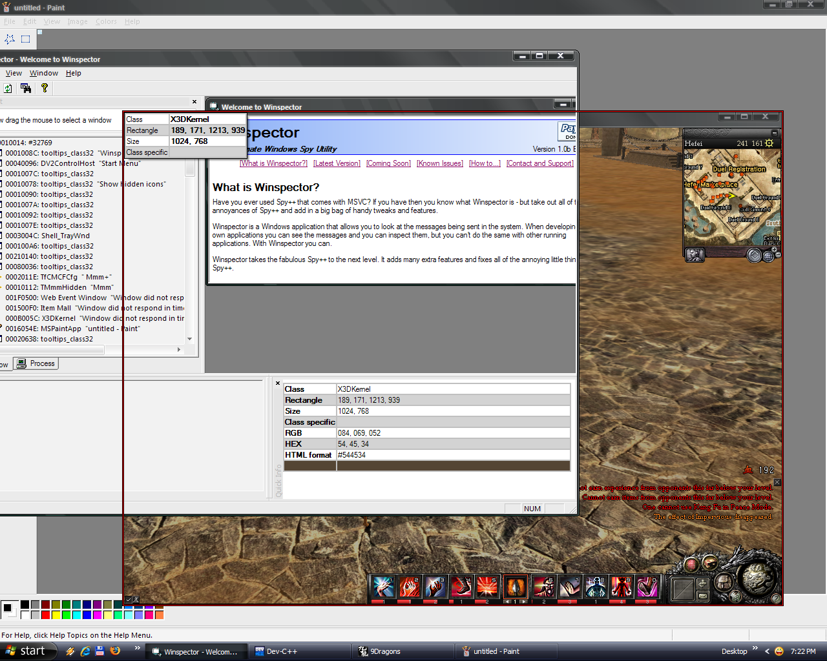Open Internet Explorer from quick launch
Screen dimensions: 827x661
(x=85, y=651)
